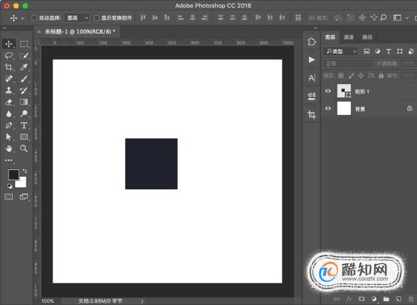
Task: Select the Gradient tool
Action: 24,102
